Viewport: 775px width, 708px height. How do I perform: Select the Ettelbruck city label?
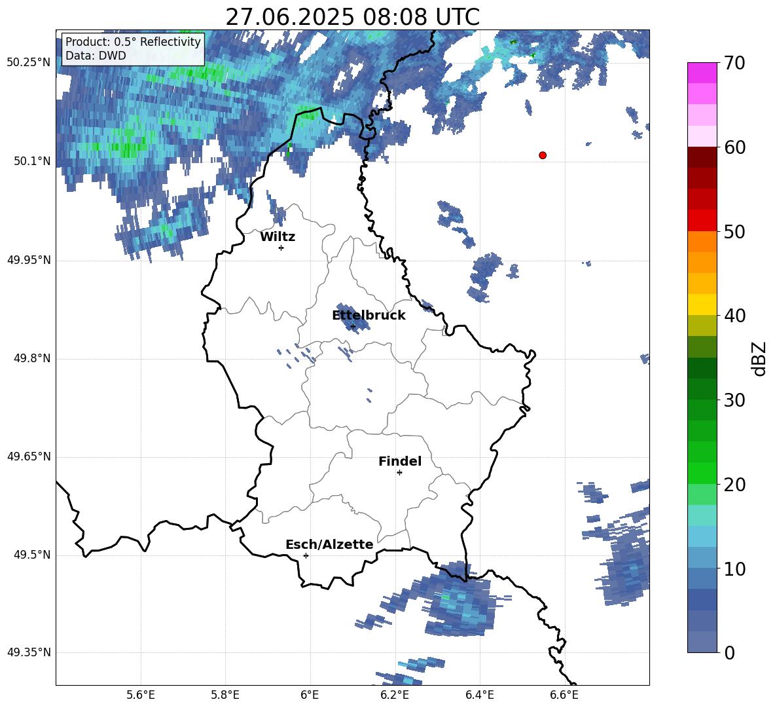[x=369, y=316]
